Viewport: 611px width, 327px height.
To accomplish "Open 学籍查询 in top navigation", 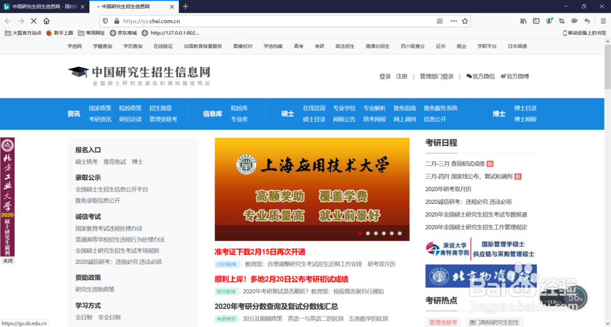I will click(x=103, y=46).
